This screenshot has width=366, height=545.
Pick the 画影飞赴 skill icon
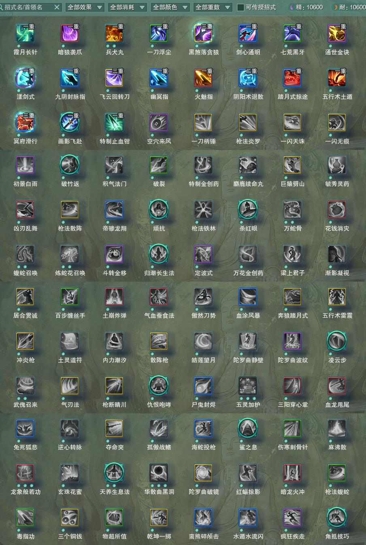tap(70, 122)
